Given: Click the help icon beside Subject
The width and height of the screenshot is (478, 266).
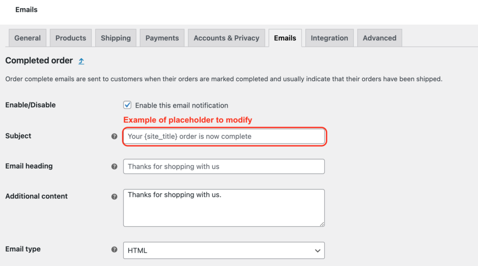Looking at the screenshot, I should pos(114,136).
